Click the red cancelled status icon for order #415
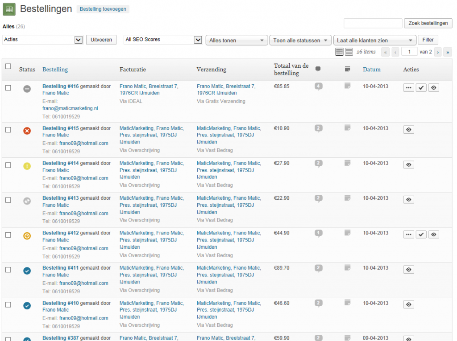 click(x=27, y=131)
